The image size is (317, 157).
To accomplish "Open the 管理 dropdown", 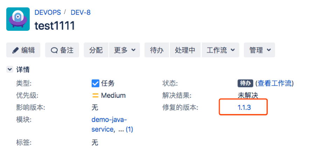I will click(x=259, y=50).
